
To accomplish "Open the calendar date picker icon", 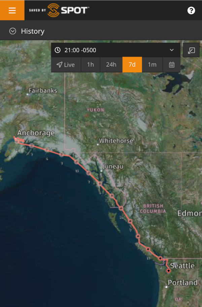I will tap(172, 65).
